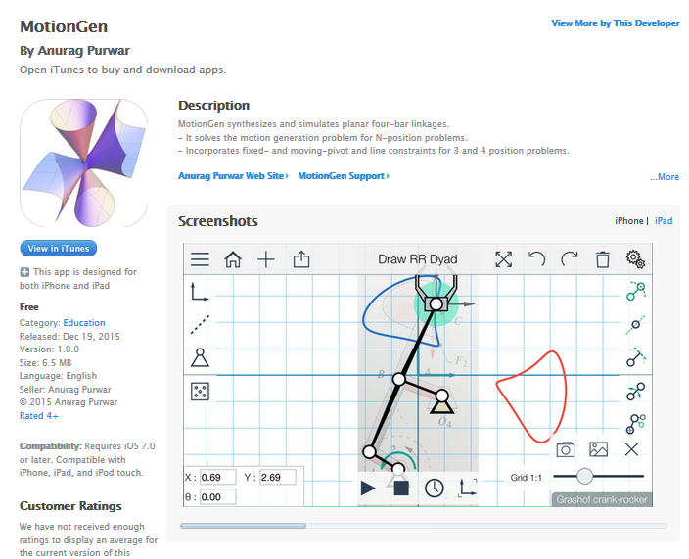The width and height of the screenshot is (689, 559).
Task: Click the dice random icon
Action: [x=200, y=392]
